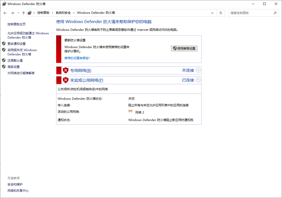The width and height of the screenshot is (282, 198).
Task: Click the back navigation arrow
Action: click(5, 13)
